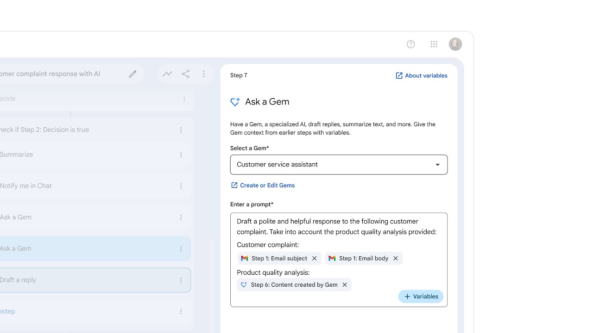This screenshot has height=333, width=593.
Task: Open options for the Draft a reply step
Action: [x=181, y=280]
